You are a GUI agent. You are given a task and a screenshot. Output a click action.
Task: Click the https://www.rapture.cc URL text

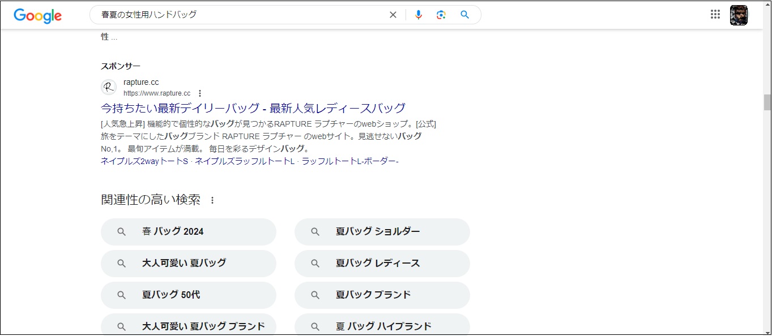point(157,93)
